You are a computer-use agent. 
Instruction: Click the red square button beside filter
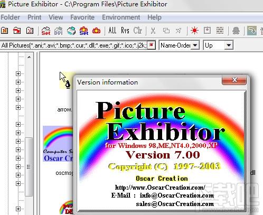(152, 45)
